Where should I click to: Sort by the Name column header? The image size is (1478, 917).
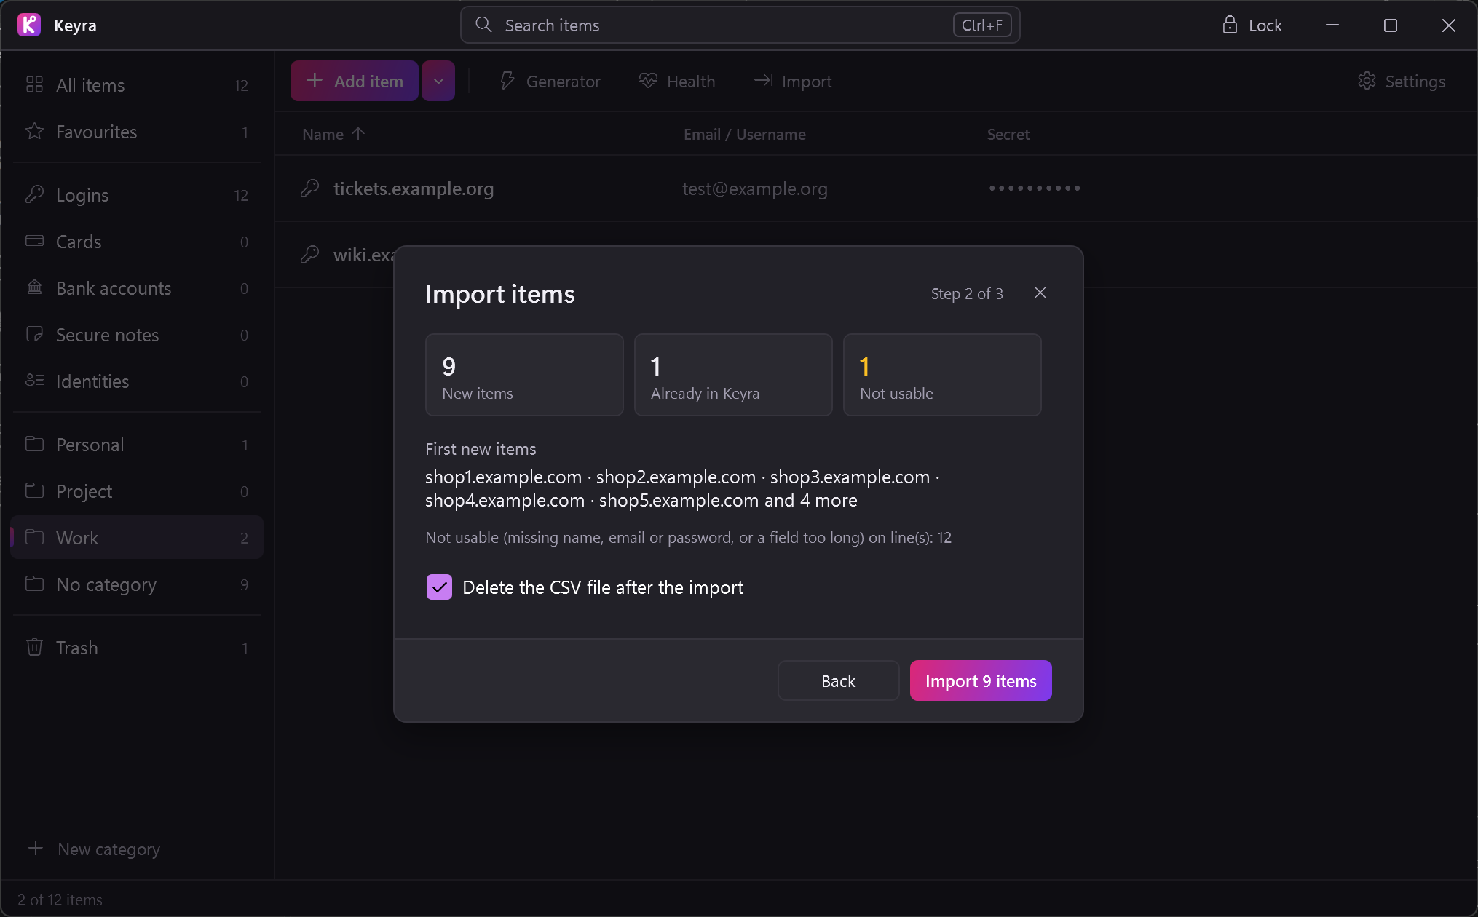click(333, 134)
